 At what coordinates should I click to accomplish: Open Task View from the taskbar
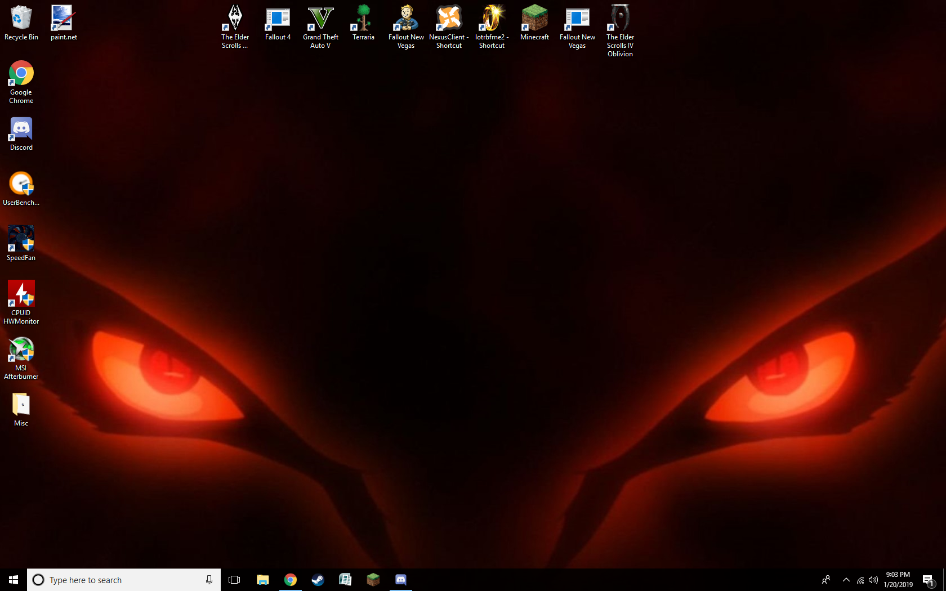(x=234, y=580)
